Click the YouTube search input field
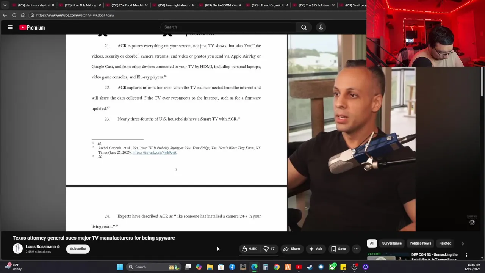Screen dimensions: 485x273 pyautogui.click(x=228, y=27)
